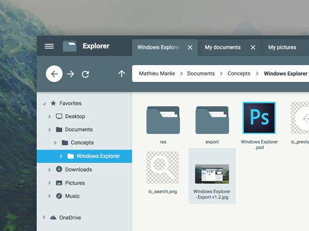
Task: Select the res folder
Action: pos(163,120)
